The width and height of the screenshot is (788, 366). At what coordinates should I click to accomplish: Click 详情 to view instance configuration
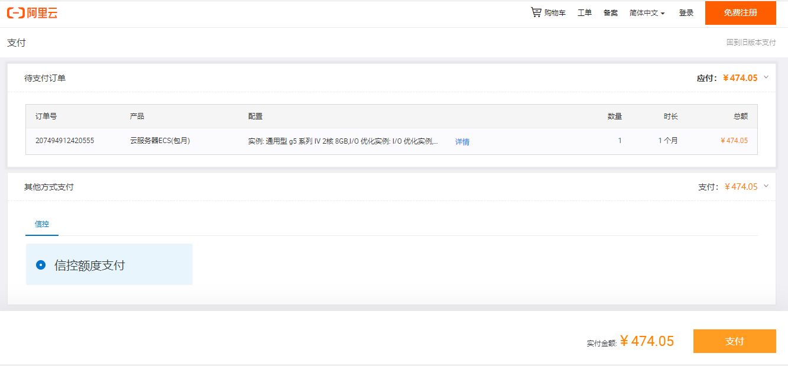pyautogui.click(x=462, y=141)
